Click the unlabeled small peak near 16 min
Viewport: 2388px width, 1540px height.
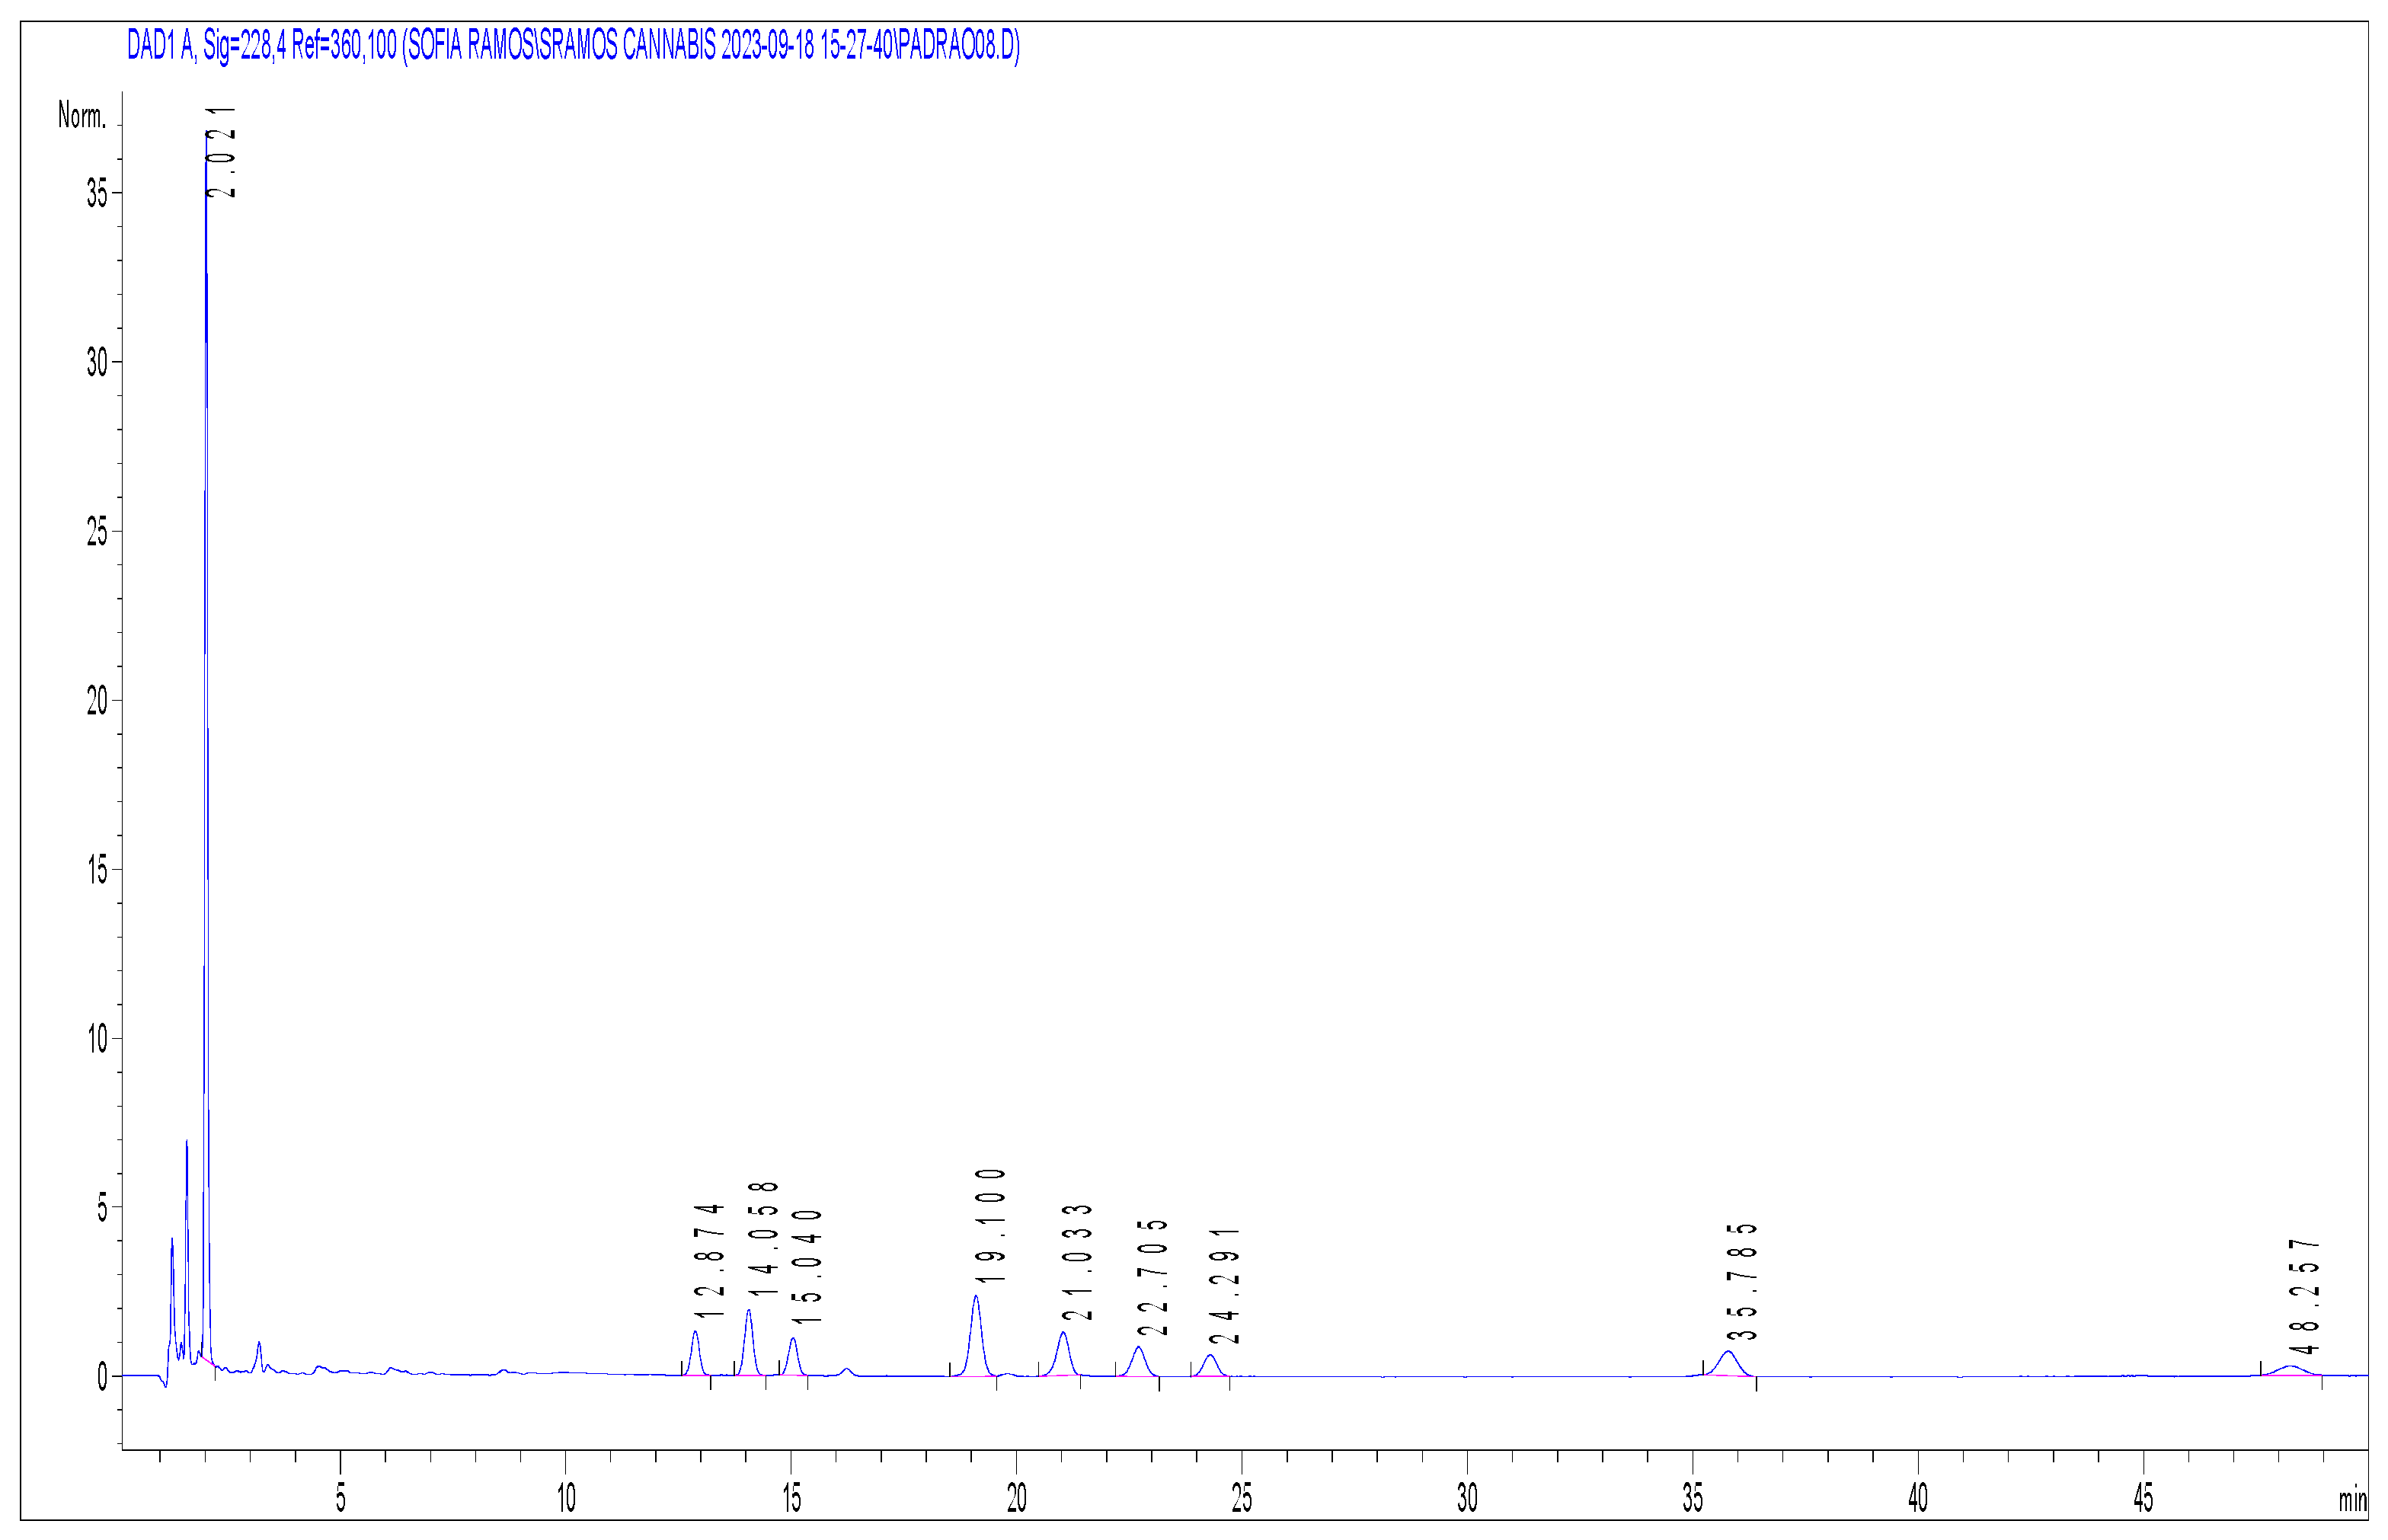846,1371
